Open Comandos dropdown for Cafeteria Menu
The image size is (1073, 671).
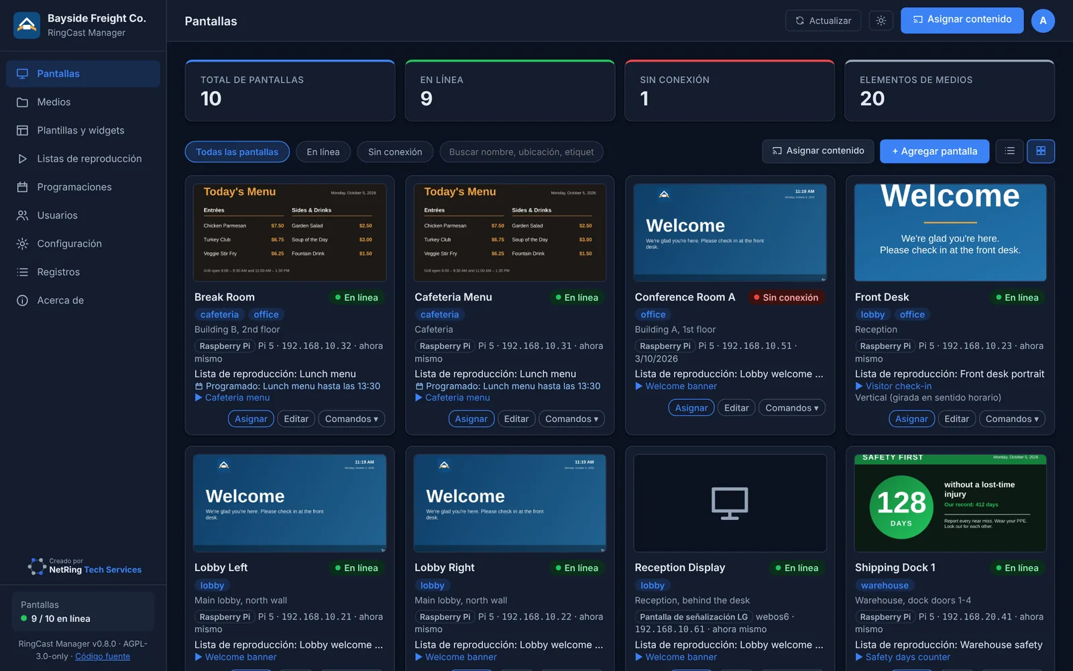pos(571,419)
